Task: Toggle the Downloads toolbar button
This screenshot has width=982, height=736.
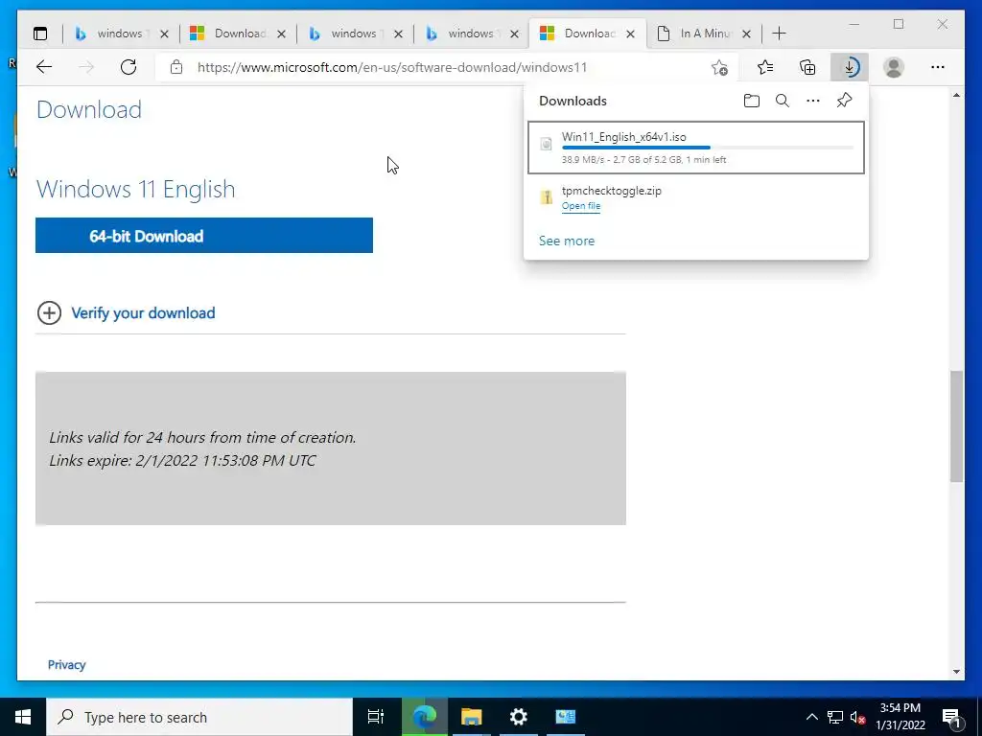Action: pyautogui.click(x=850, y=67)
